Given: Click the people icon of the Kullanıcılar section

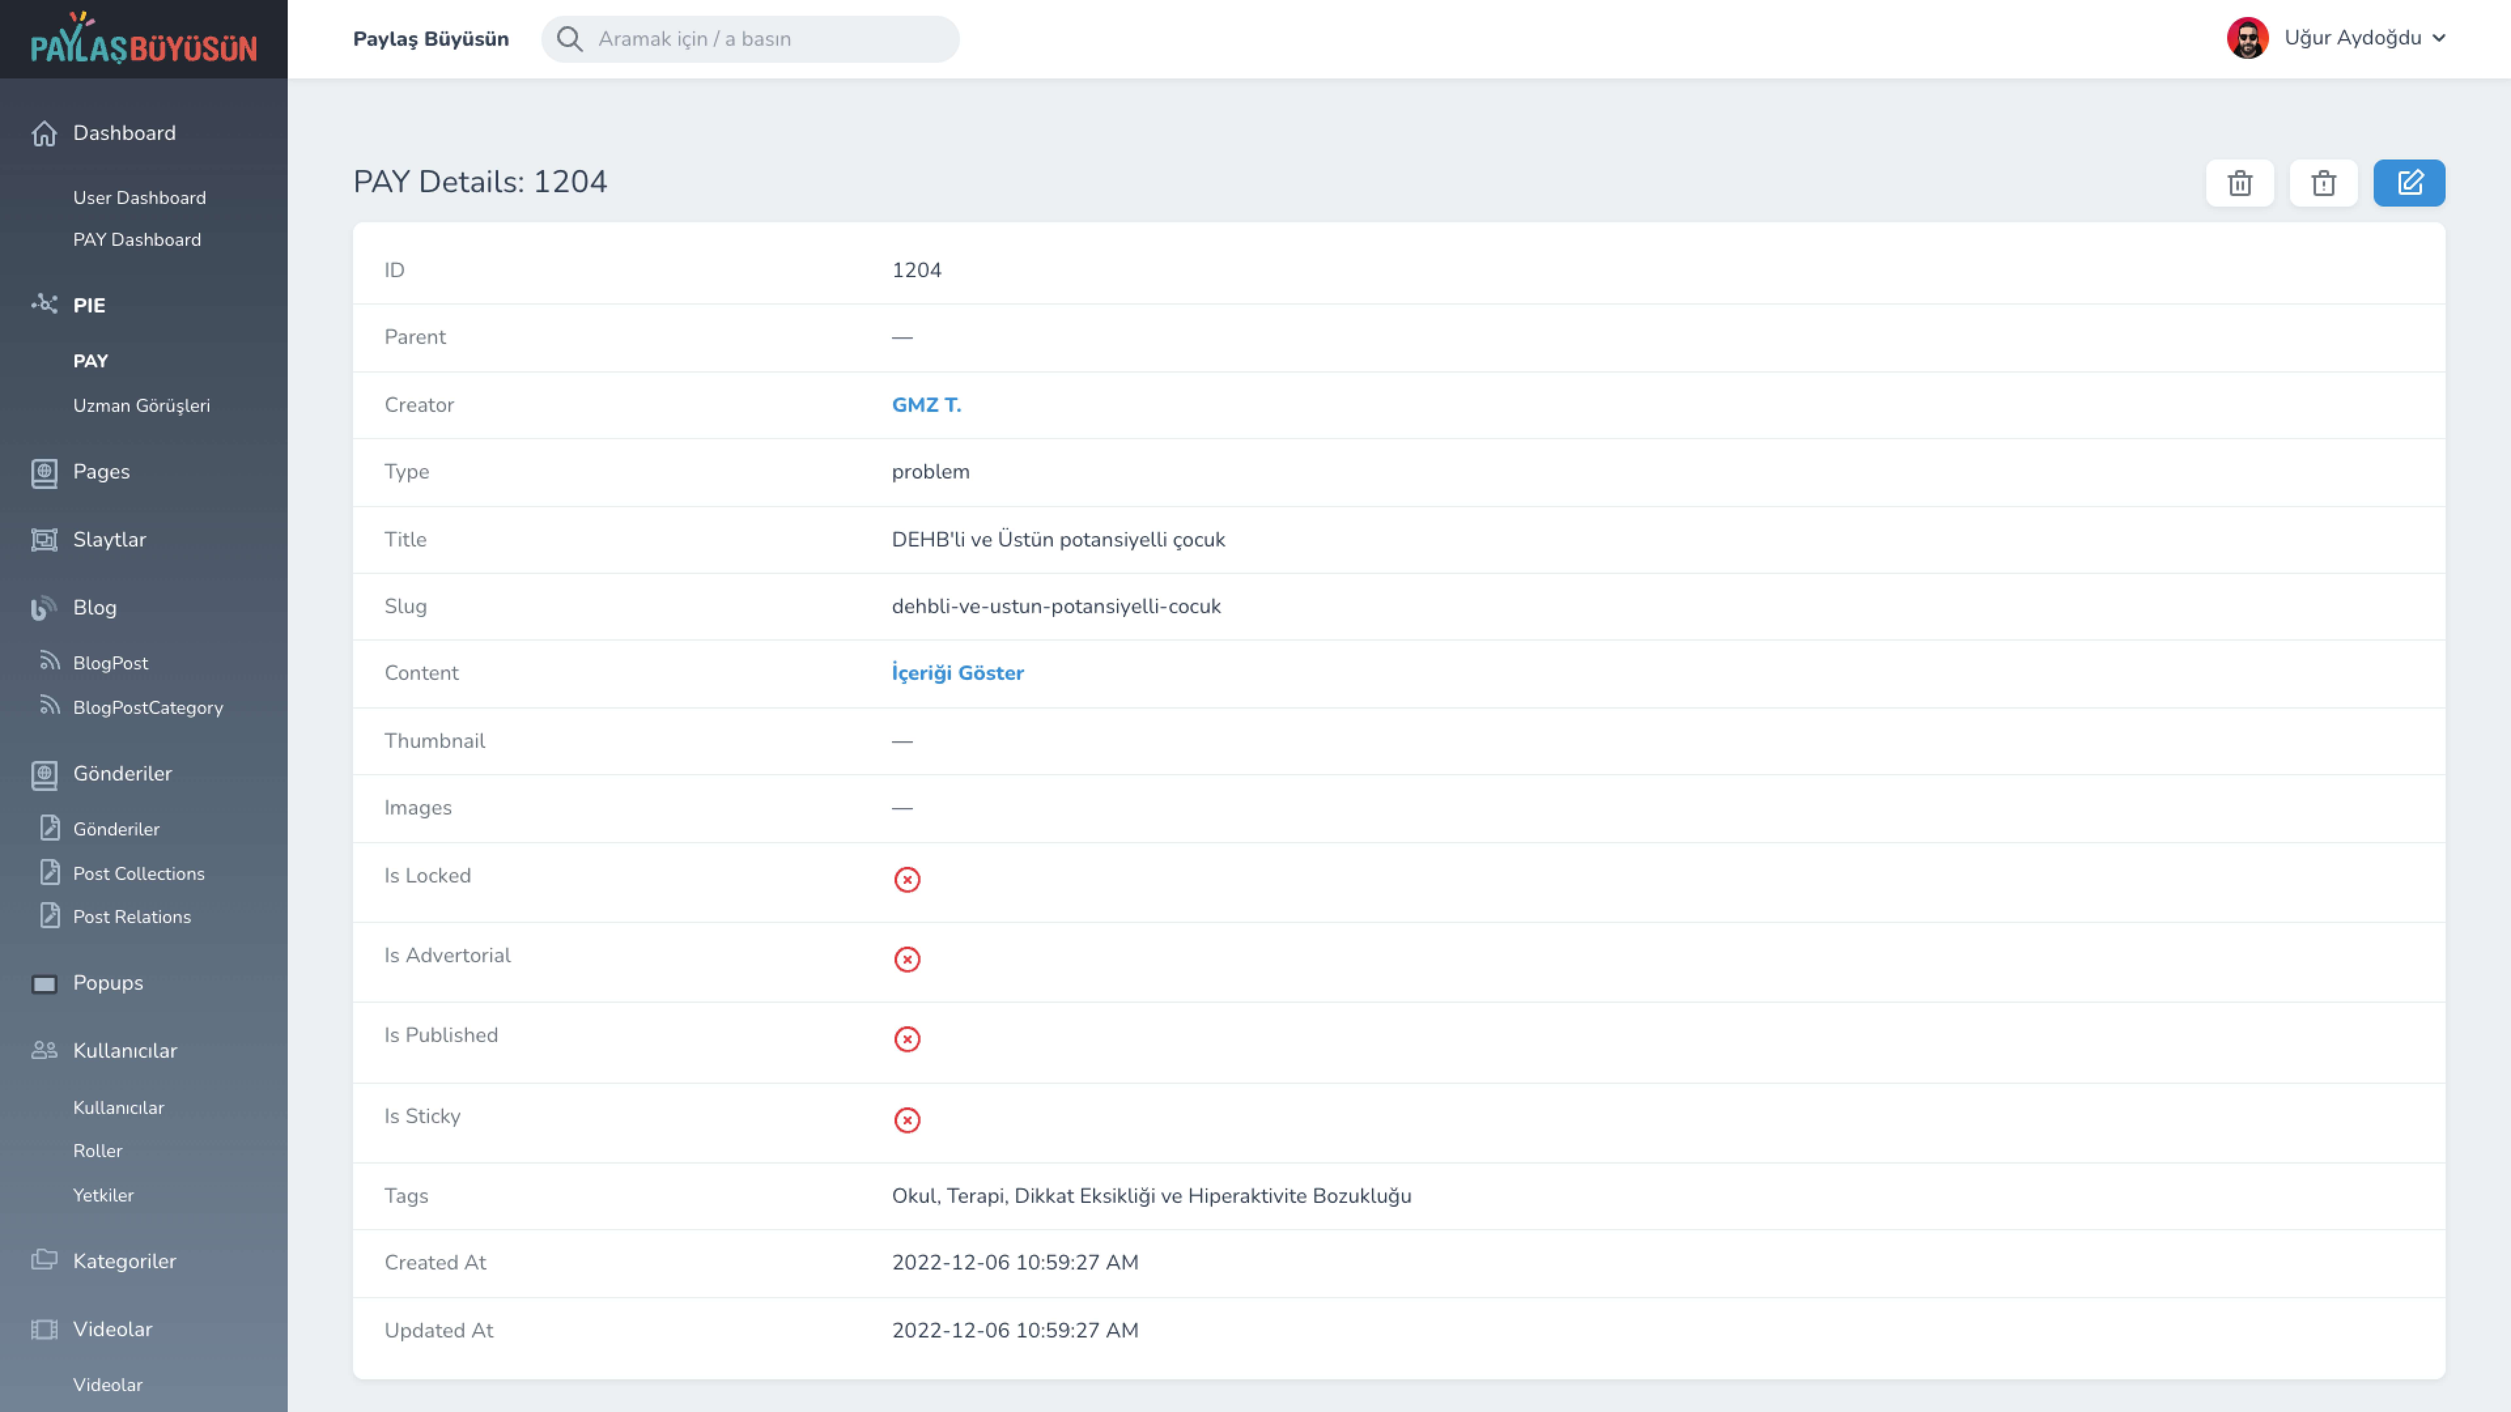Looking at the screenshot, I should pos(44,1051).
